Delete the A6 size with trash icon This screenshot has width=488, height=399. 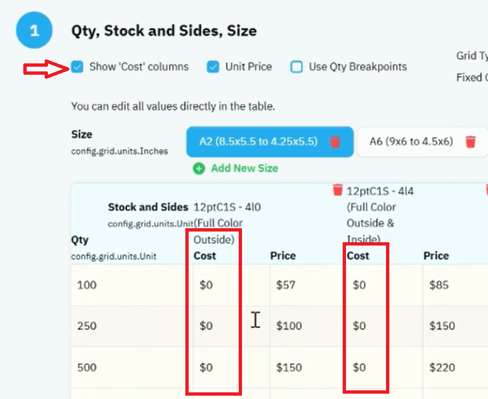coord(471,141)
